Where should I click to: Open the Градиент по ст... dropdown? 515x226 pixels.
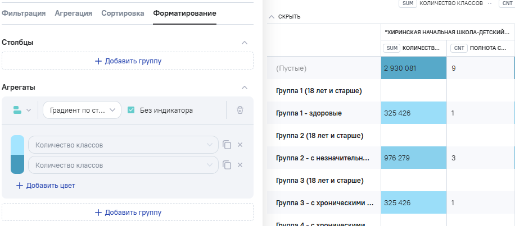pos(82,110)
